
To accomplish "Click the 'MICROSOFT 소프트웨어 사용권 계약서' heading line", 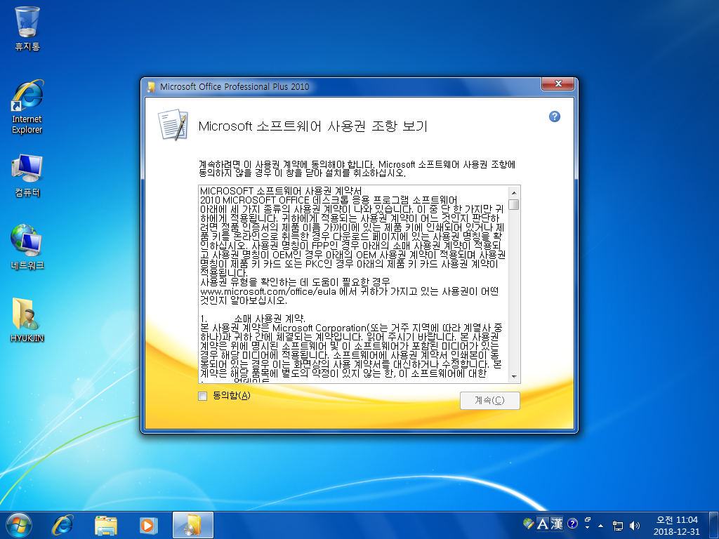I will point(281,191).
